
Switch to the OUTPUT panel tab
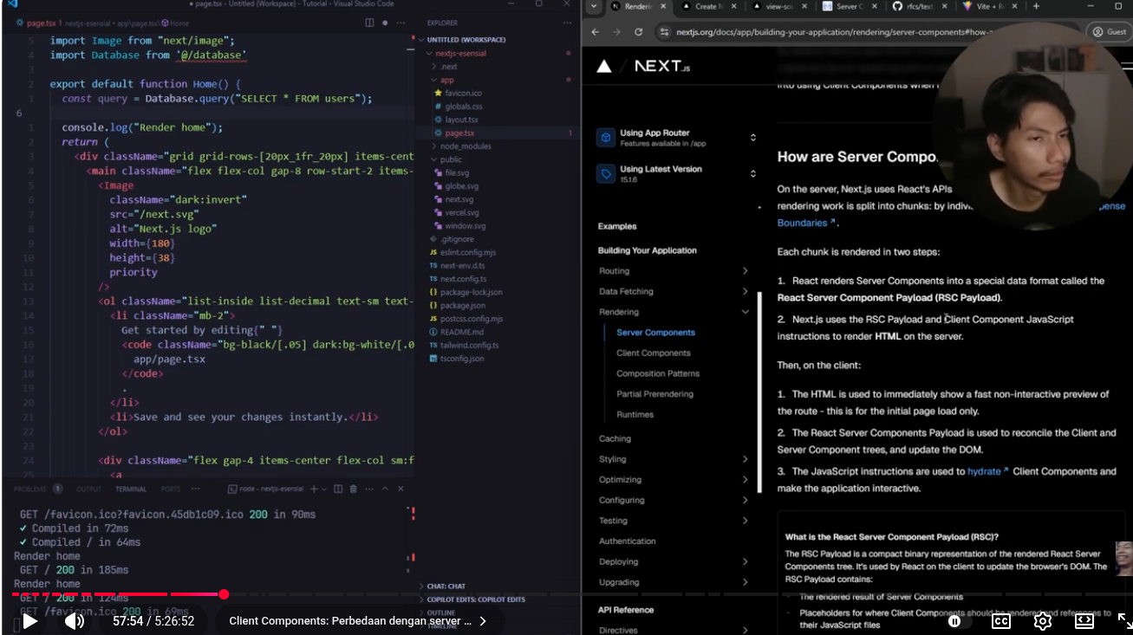point(88,489)
